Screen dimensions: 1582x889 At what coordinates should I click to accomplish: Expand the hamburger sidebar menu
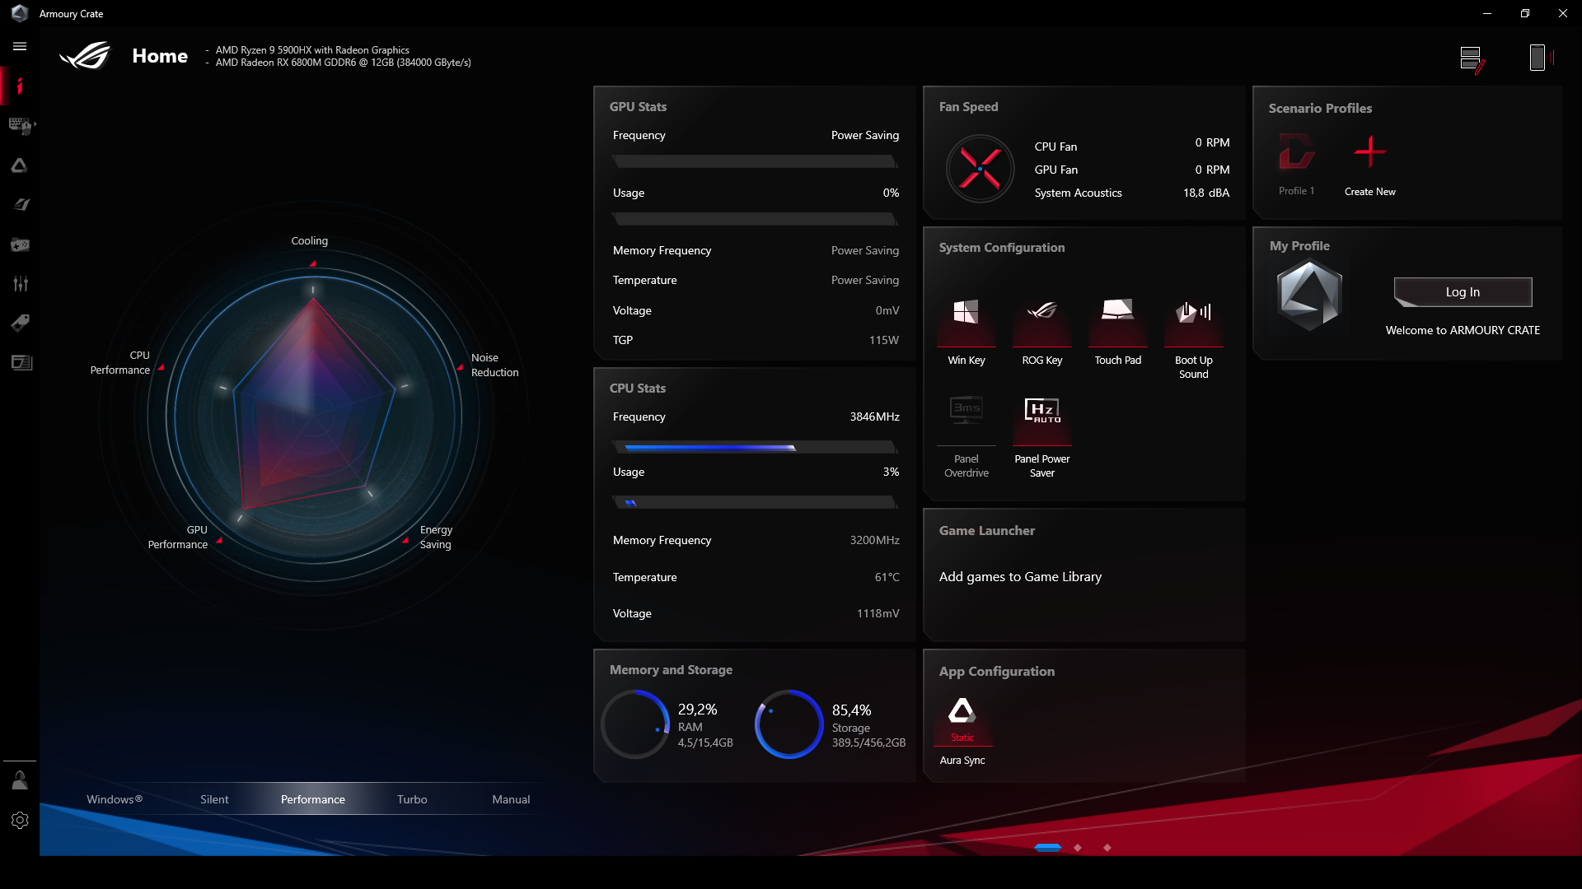(20, 47)
